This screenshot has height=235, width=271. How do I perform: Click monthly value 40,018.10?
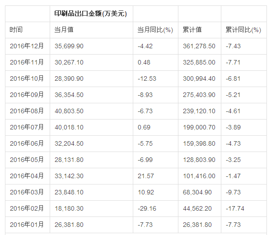point(69,127)
